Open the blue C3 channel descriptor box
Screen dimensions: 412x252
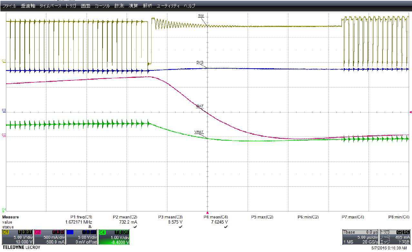[82, 237]
